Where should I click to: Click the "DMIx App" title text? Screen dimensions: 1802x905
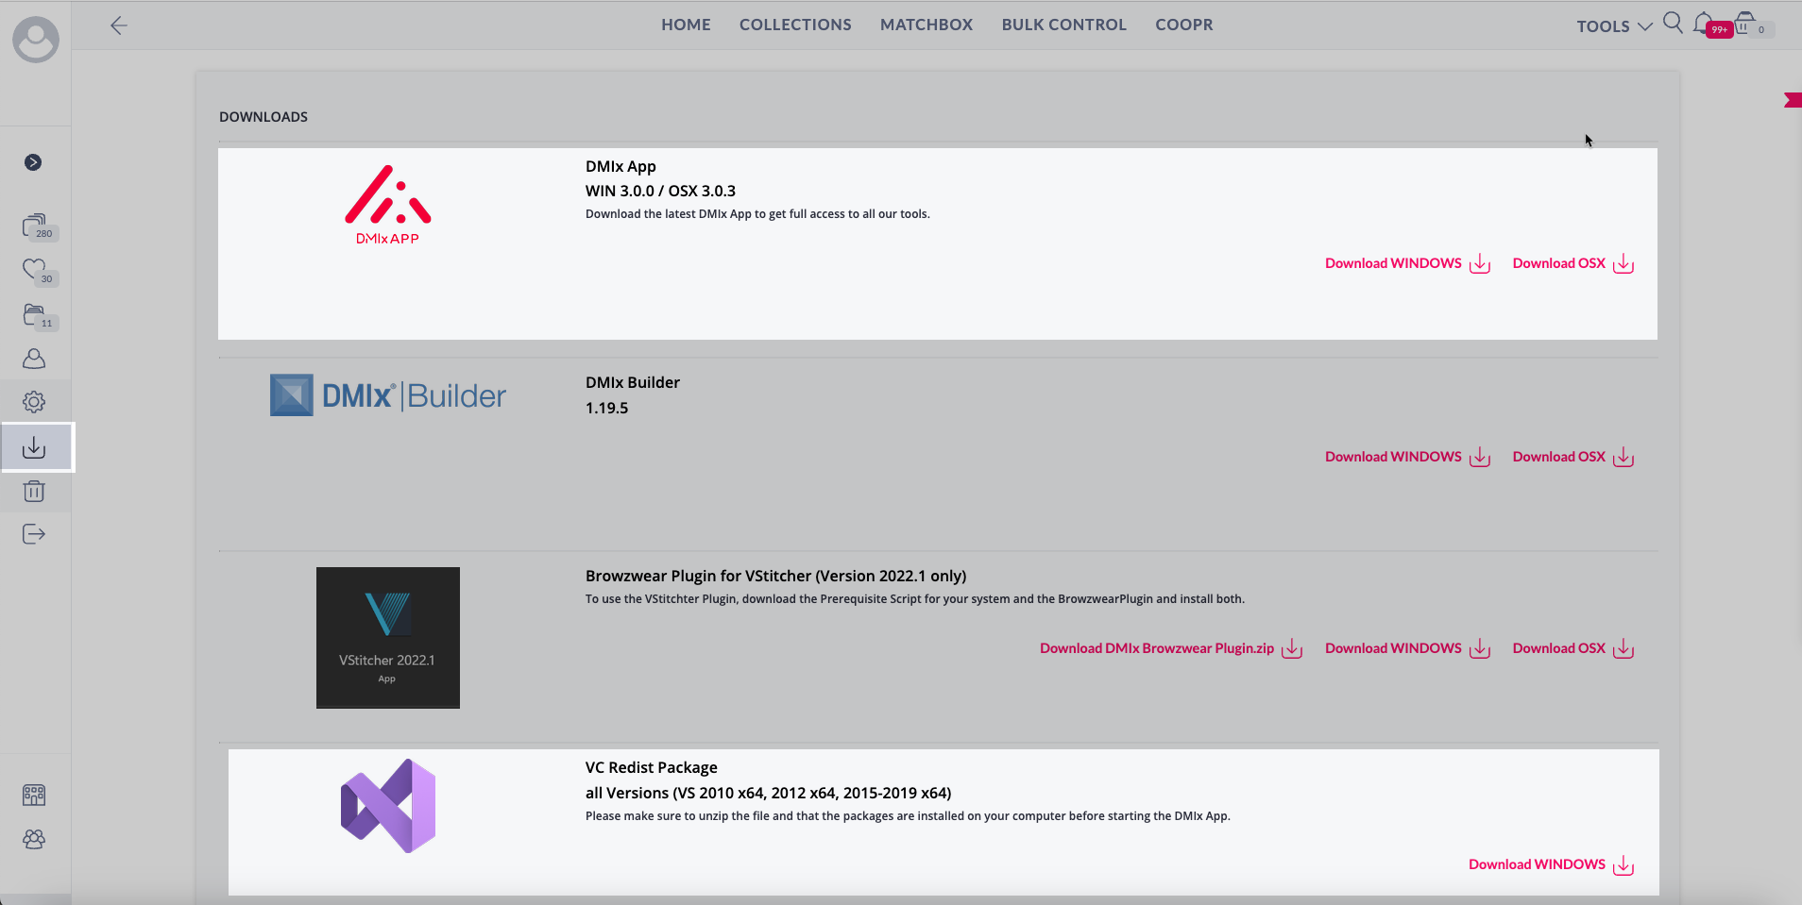click(620, 166)
